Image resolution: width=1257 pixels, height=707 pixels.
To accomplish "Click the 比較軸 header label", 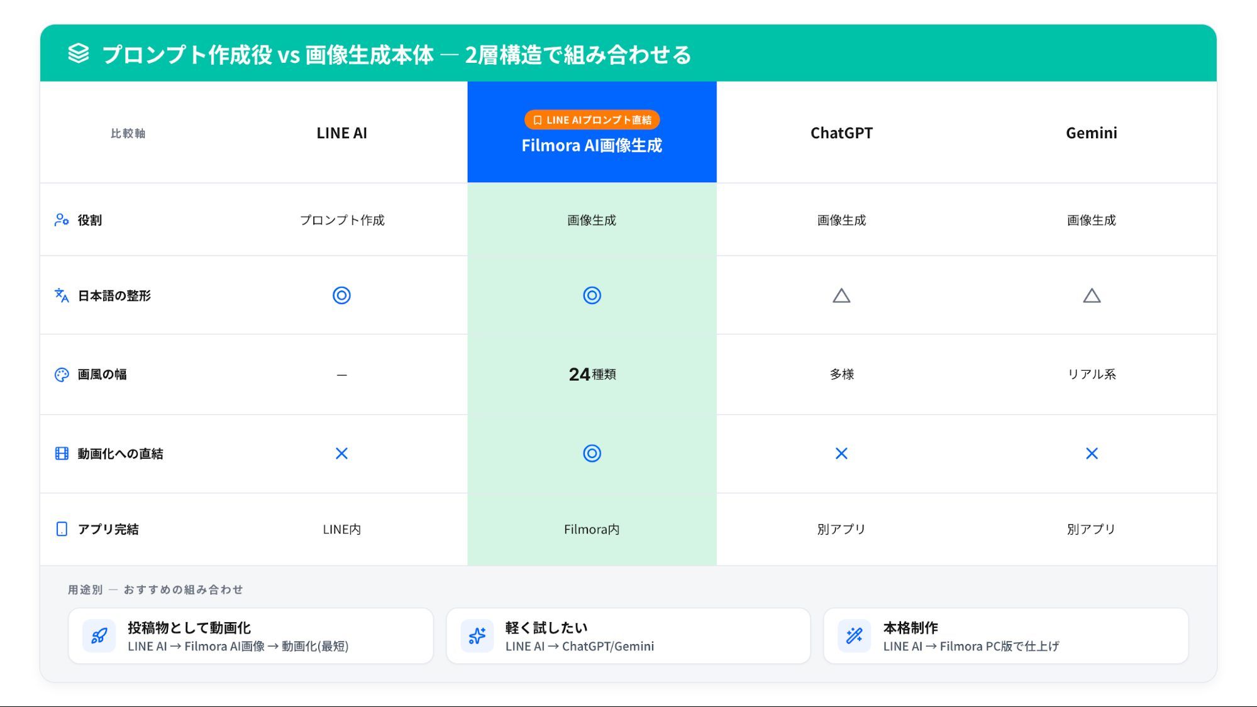I will 128,133.
